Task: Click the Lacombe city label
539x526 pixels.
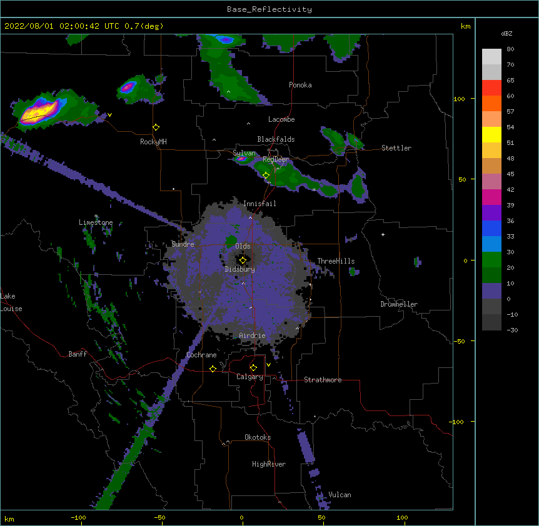Action: coord(281,119)
